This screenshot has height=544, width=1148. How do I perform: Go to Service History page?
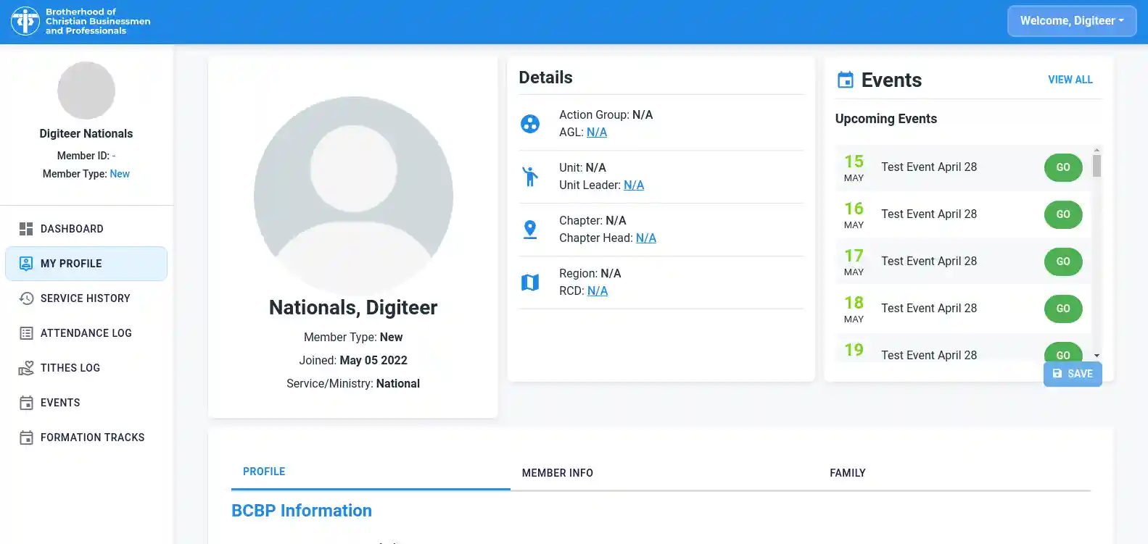pyautogui.click(x=86, y=298)
